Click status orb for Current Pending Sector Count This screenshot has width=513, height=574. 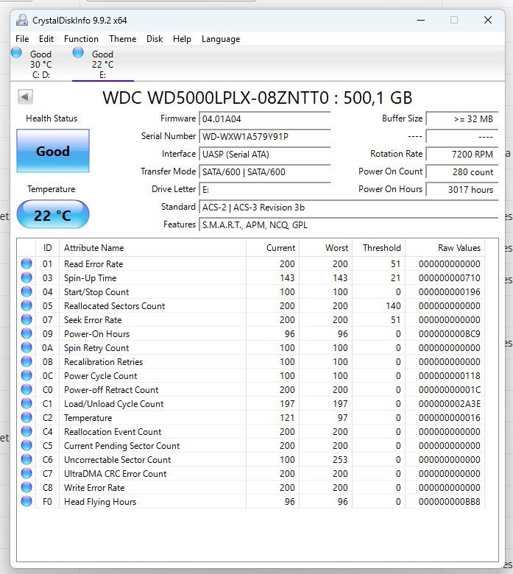(26, 445)
